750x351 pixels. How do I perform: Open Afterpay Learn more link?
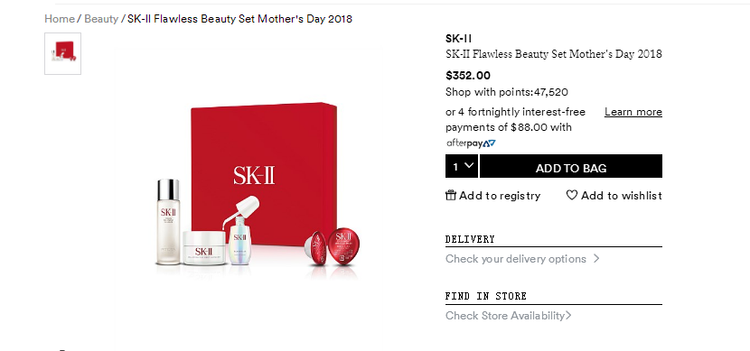click(x=633, y=112)
